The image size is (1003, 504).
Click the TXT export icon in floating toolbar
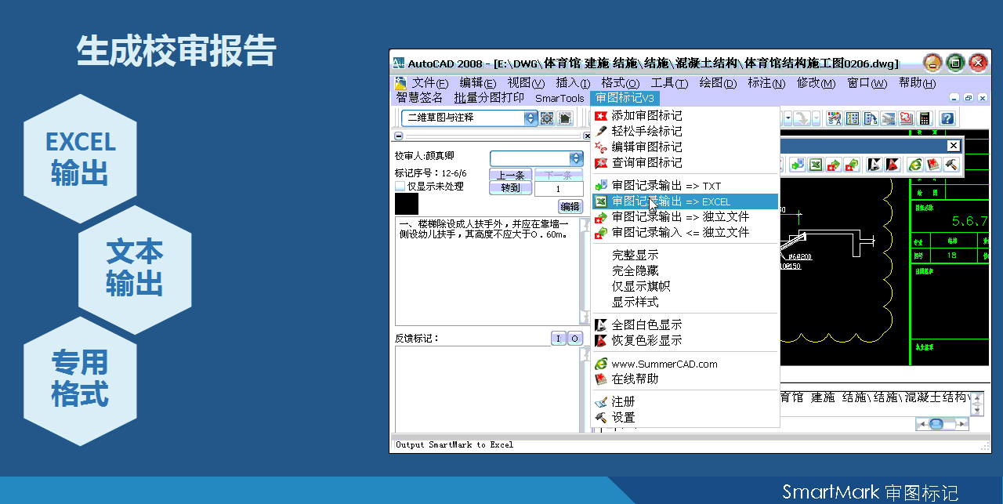(x=798, y=165)
